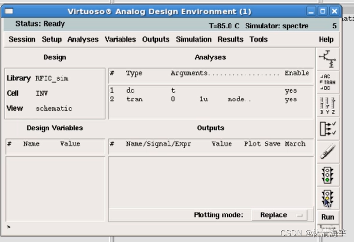The image size is (354, 242).
Task: Click yellow traffic light Run icon
Action: [327, 198]
